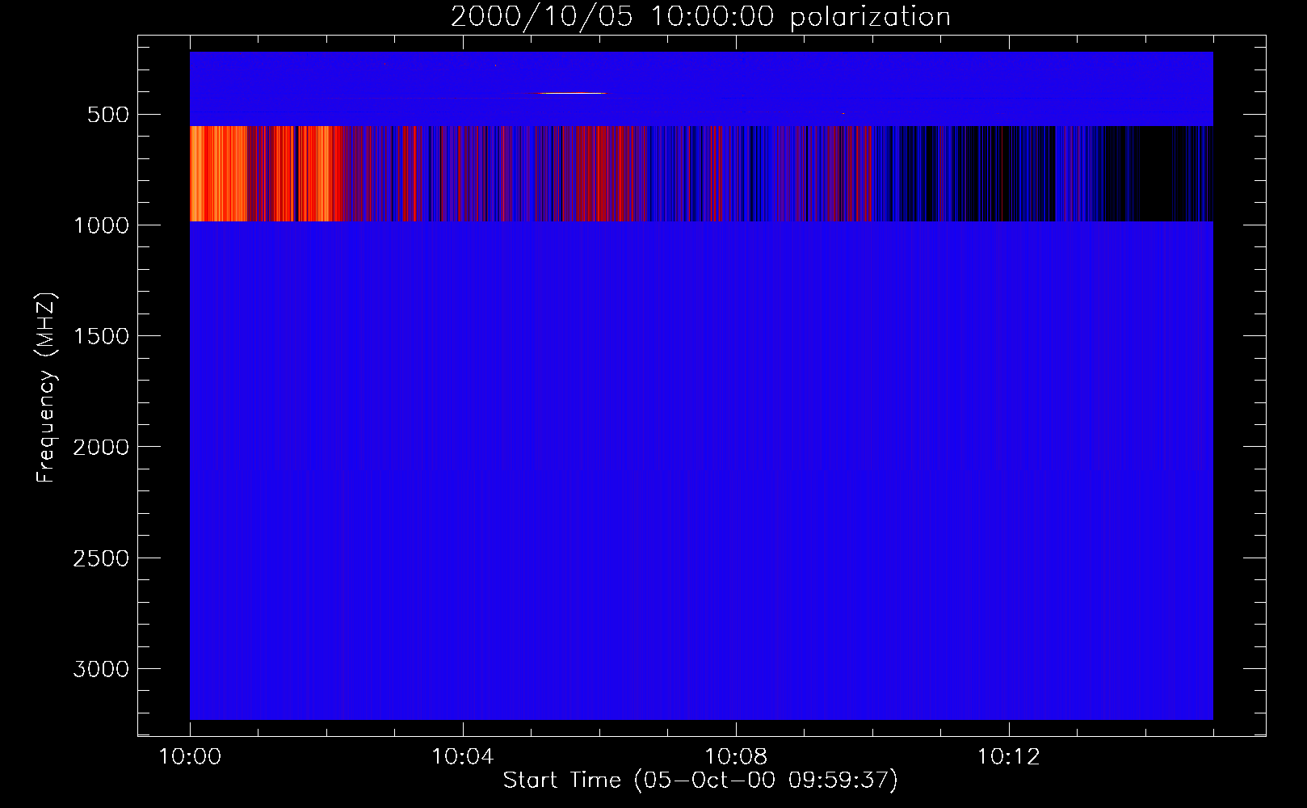Click the 2500 frequency tick label
Screen dimensions: 1307x808
pos(102,558)
